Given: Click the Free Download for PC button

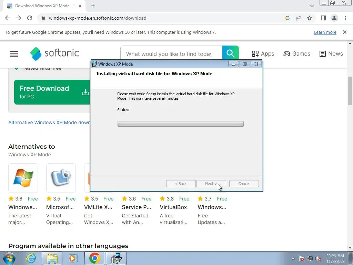Looking at the screenshot, I should [52, 92].
